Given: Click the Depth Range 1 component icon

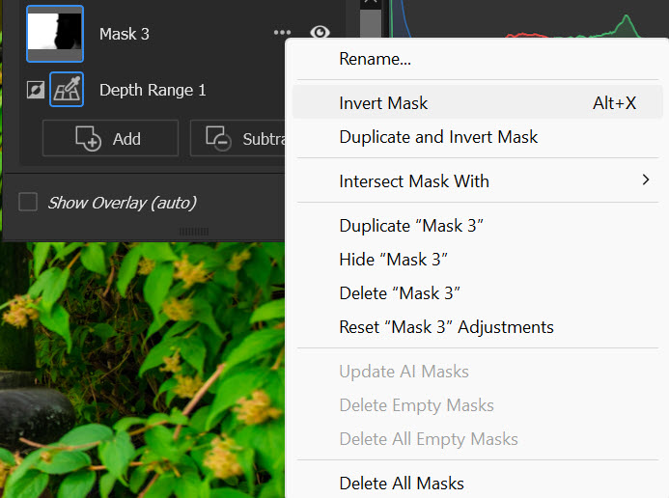Looking at the screenshot, I should pos(67,90).
